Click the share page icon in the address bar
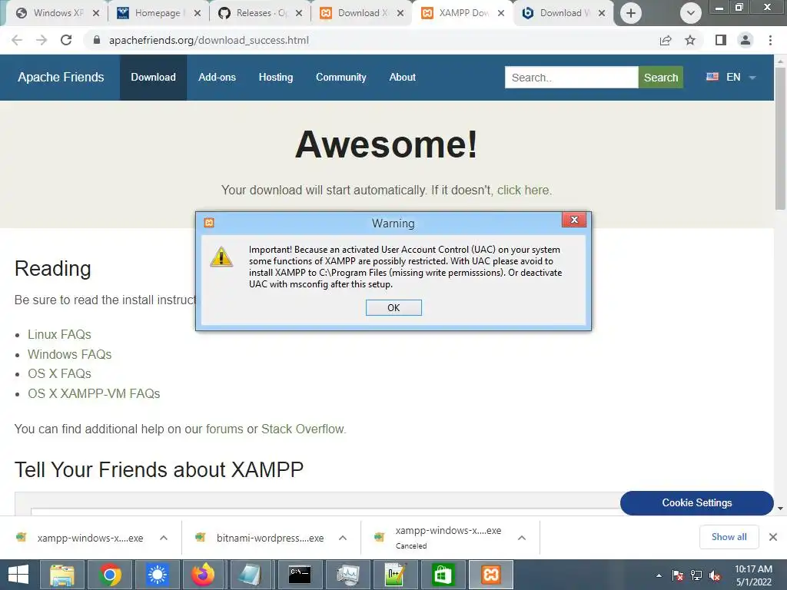Screen dimensions: 787x590 (666, 40)
